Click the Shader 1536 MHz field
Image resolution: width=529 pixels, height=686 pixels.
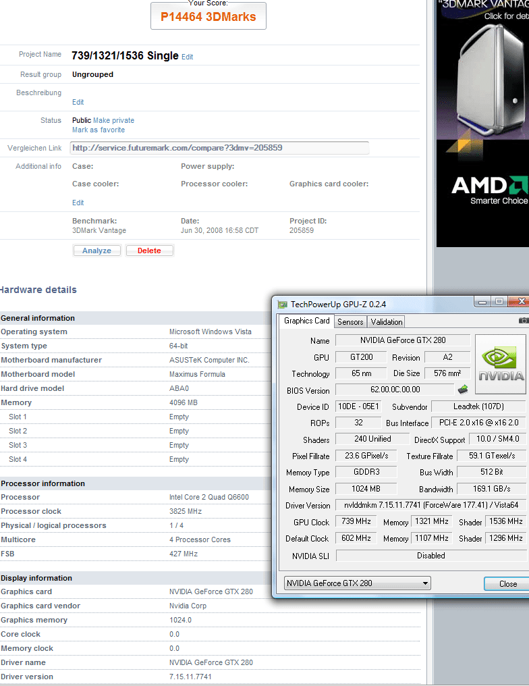(x=506, y=521)
